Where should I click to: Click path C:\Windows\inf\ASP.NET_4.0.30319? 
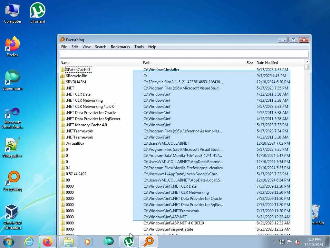coord(174,223)
